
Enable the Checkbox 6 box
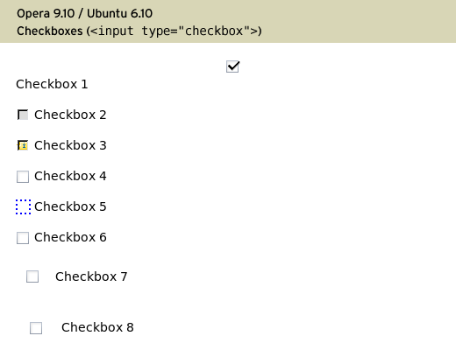[x=23, y=238]
